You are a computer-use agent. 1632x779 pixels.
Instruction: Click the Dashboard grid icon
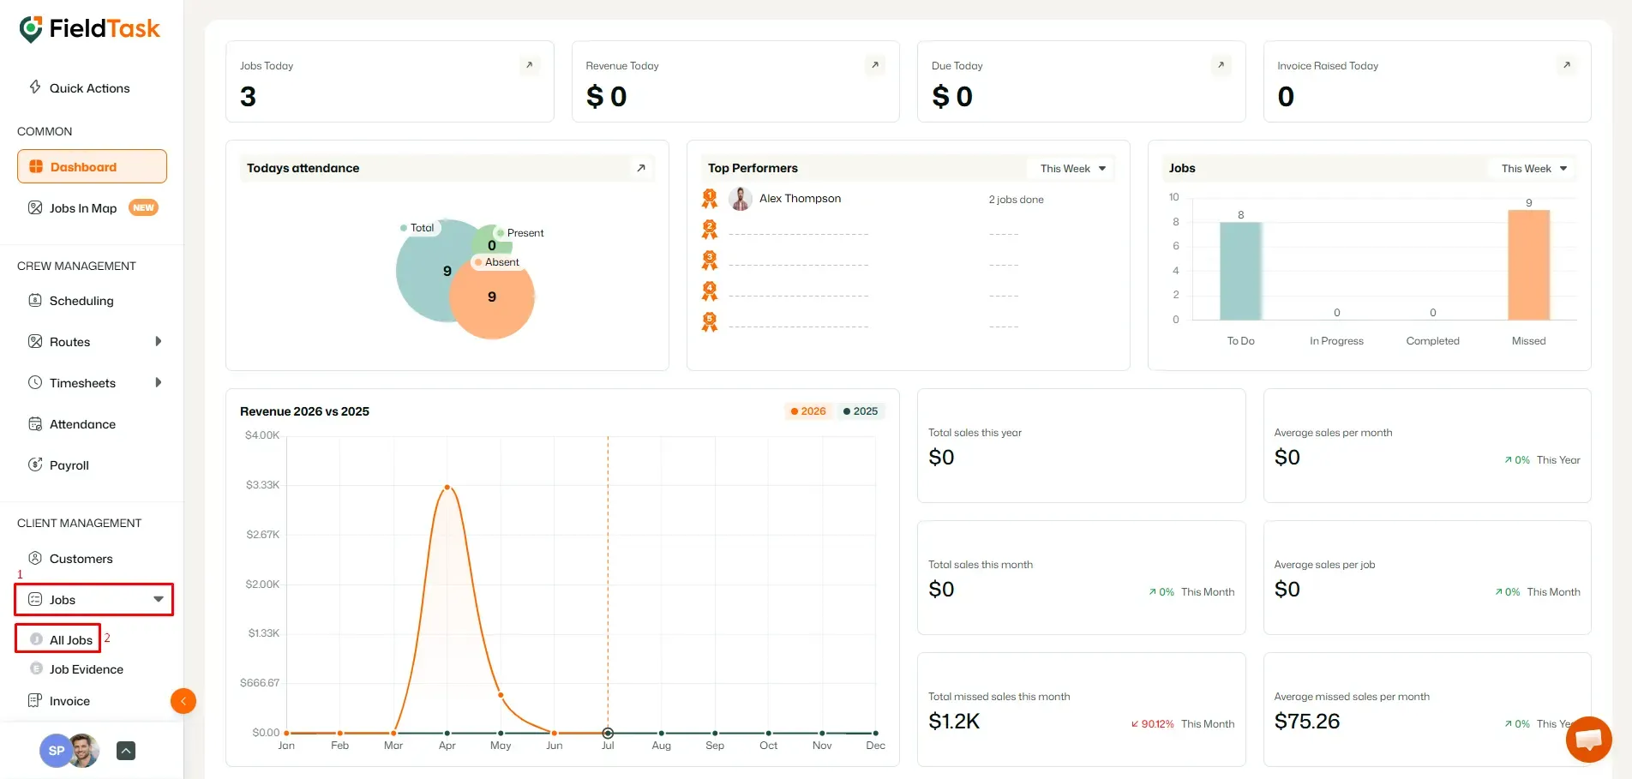click(x=36, y=166)
